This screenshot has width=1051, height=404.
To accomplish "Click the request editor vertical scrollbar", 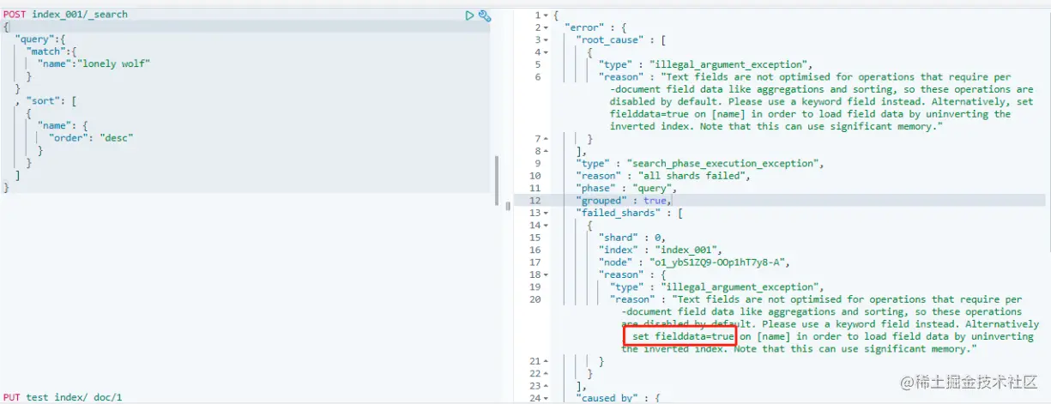I will pyautogui.click(x=497, y=180).
